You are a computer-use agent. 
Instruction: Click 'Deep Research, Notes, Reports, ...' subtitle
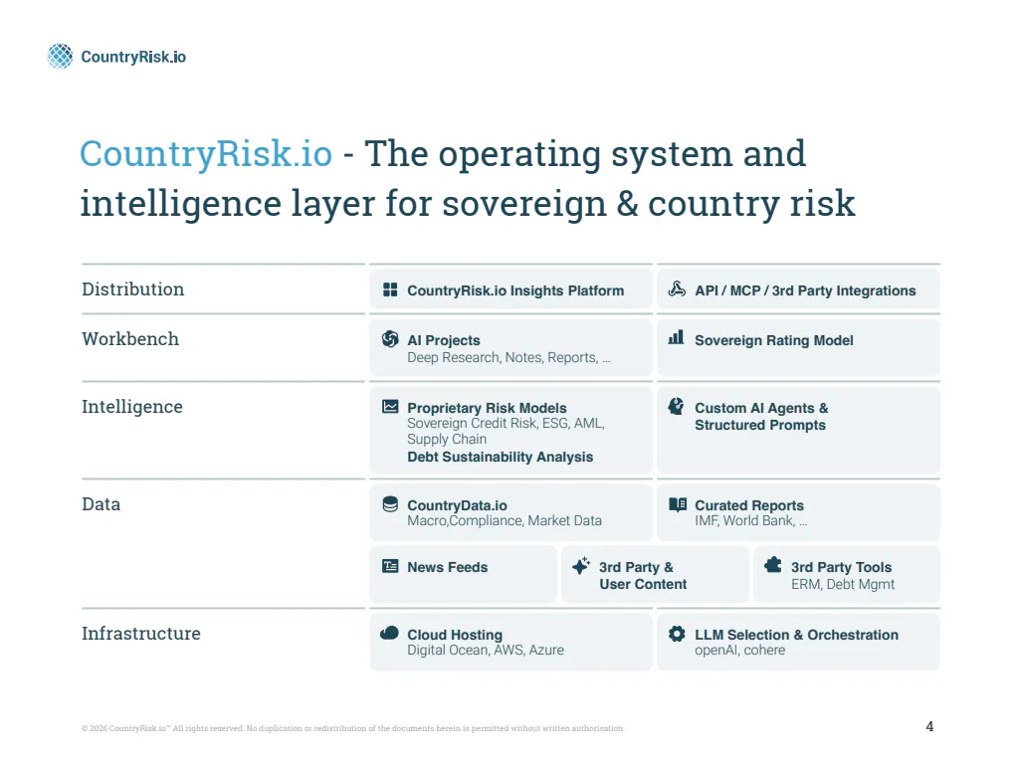[509, 357]
